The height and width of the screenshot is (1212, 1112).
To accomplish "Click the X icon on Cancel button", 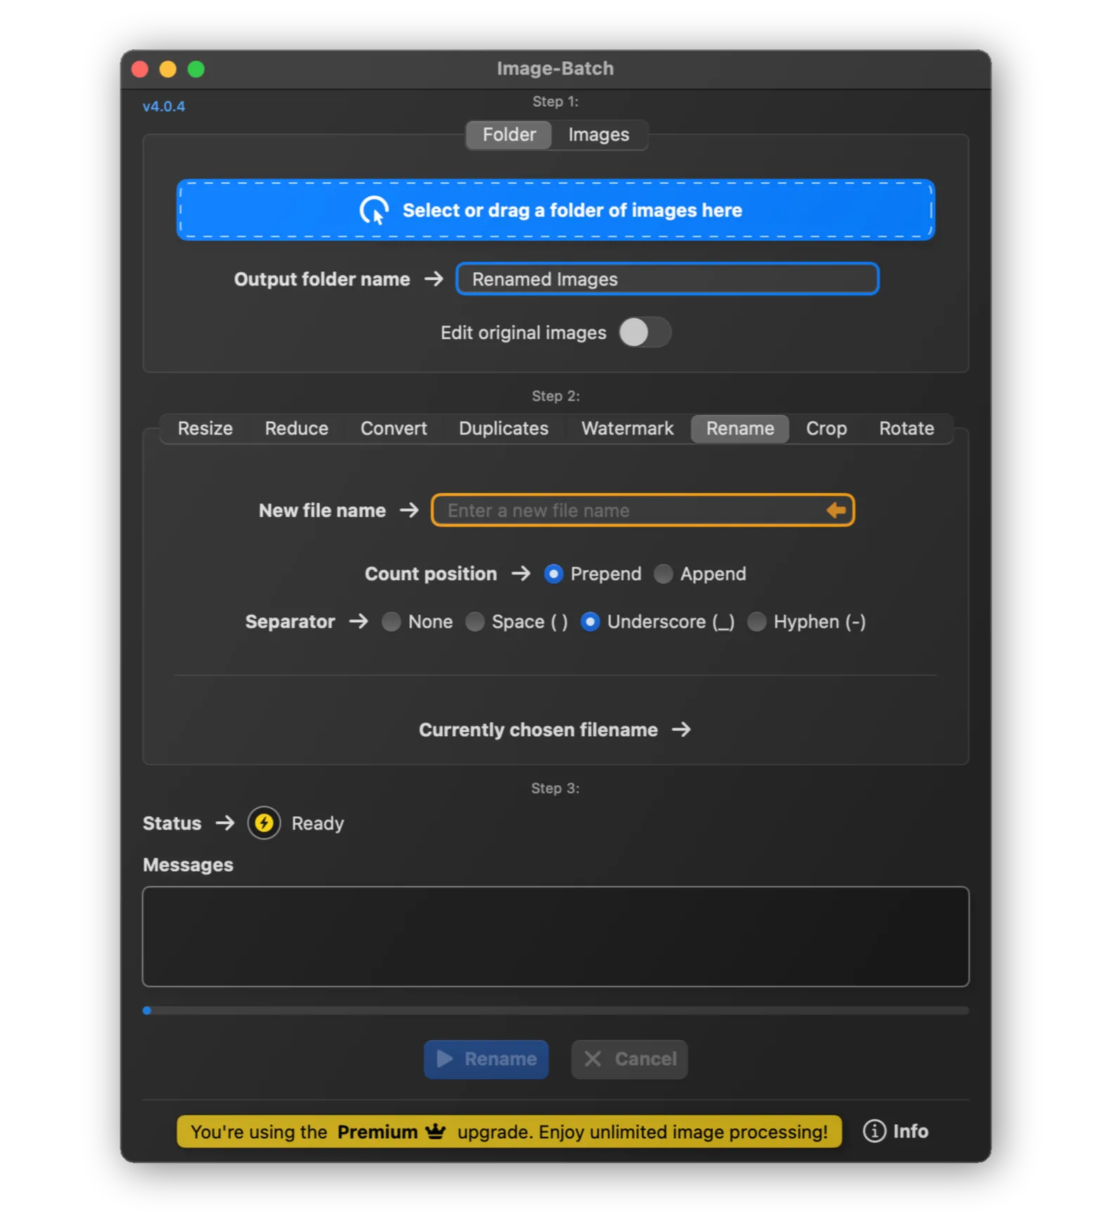I will point(593,1059).
